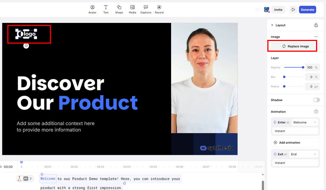Click the Generate button
The height and width of the screenshot is (190, 326).
(308, 10)
